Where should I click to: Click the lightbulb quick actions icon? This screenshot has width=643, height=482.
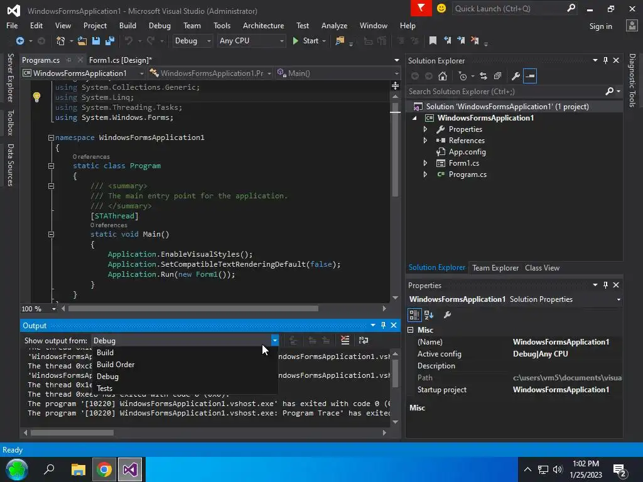point(36,97)
